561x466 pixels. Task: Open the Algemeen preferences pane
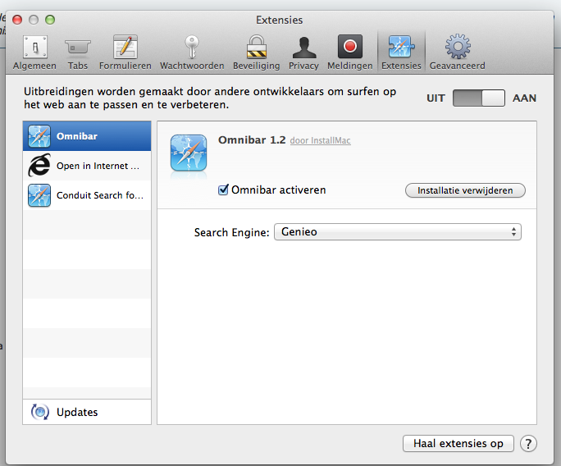[34, 53]
